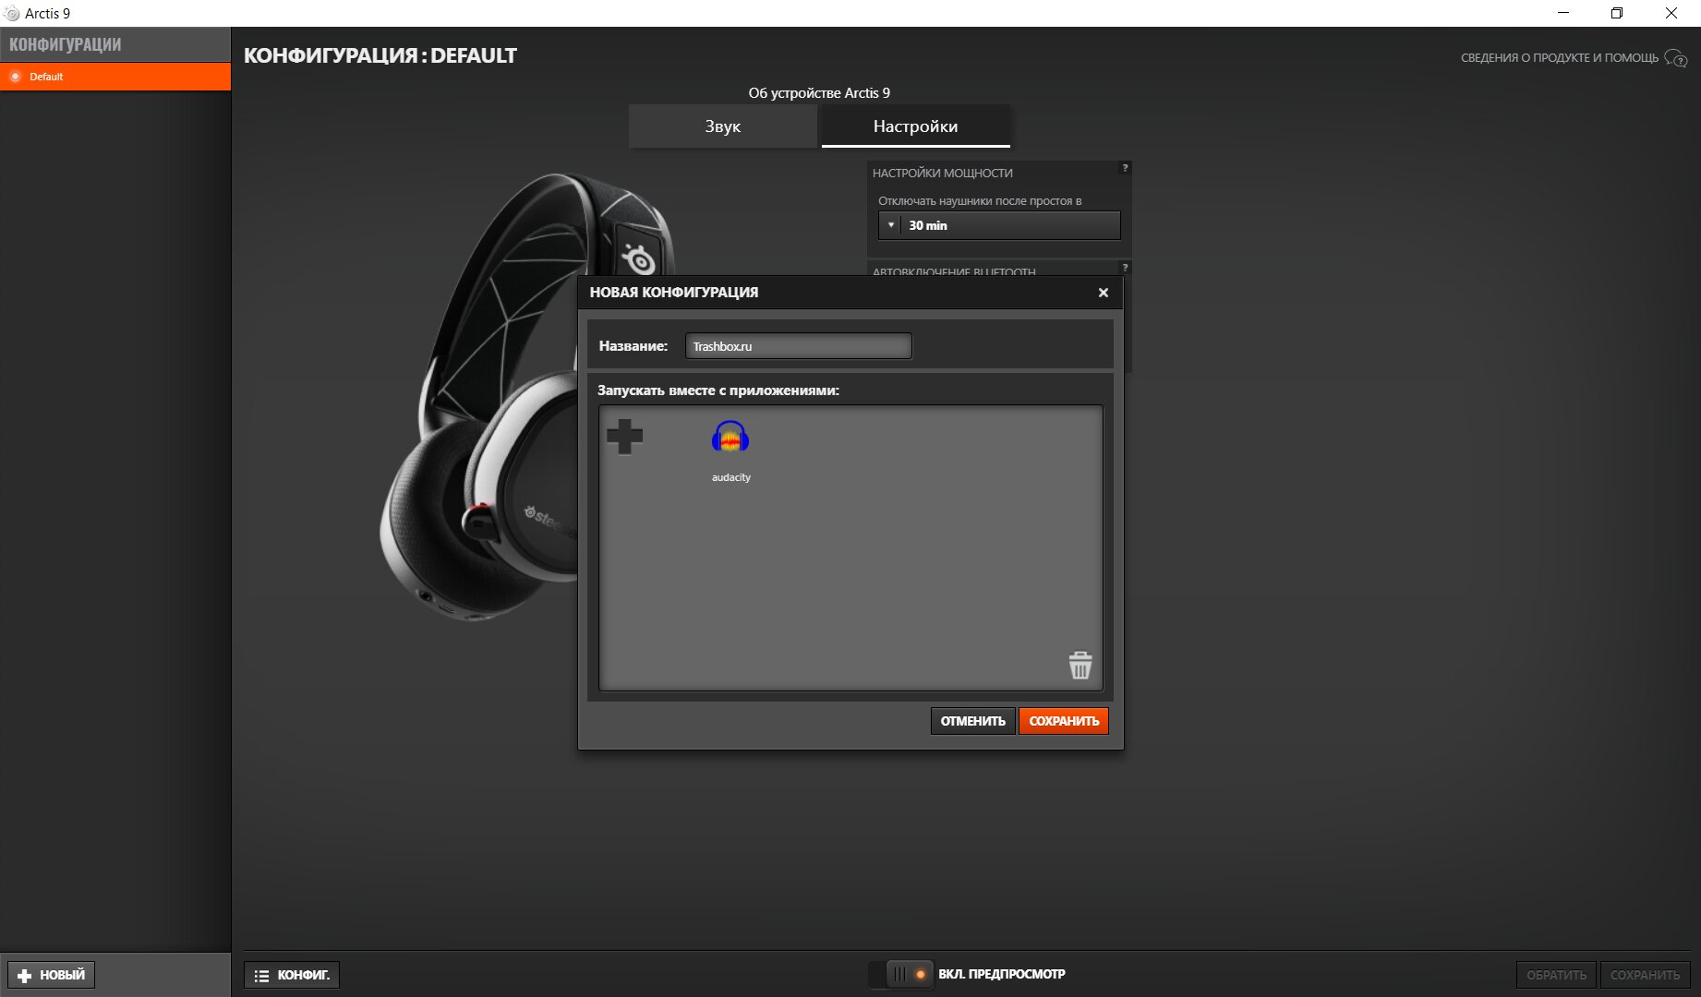Cancel the dialog with Отменить

[973, 721]
